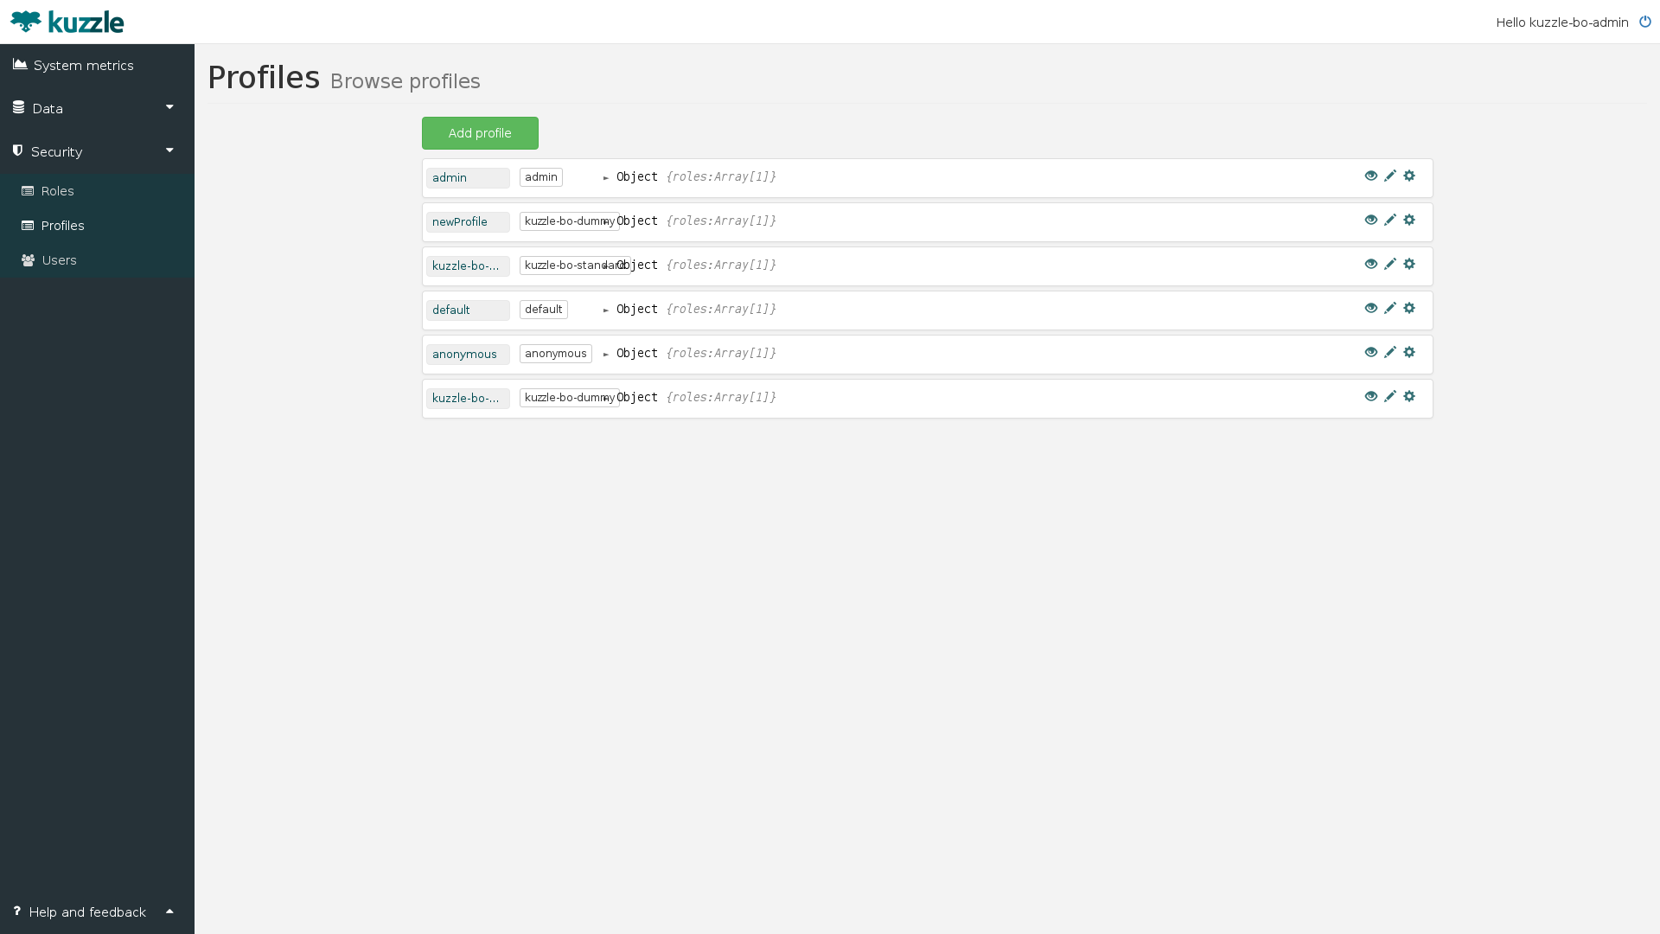The width and height of the screenshot is (1660, 934).
Task: Open the gear options for newProfile
Action: point(1409,220)
